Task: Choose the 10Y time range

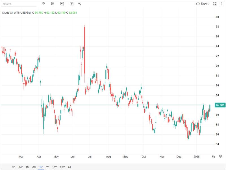Action: pos(55,167)
